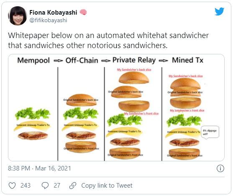Open replies via speech bubble icon
Screen dimensions: 233x196
tap(45, 186)
